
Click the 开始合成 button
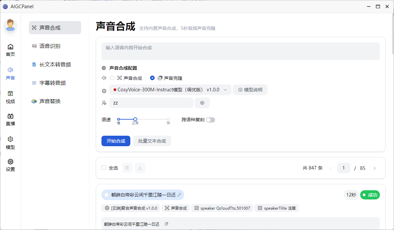pos(116,141)
